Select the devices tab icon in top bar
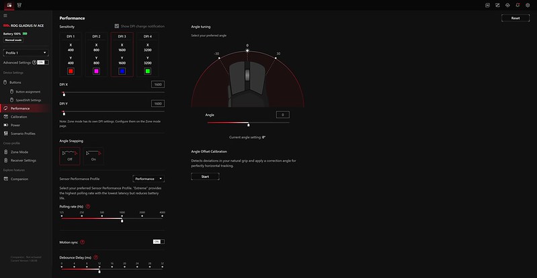The width and height of the screenshot is (537, 278). 9,5
